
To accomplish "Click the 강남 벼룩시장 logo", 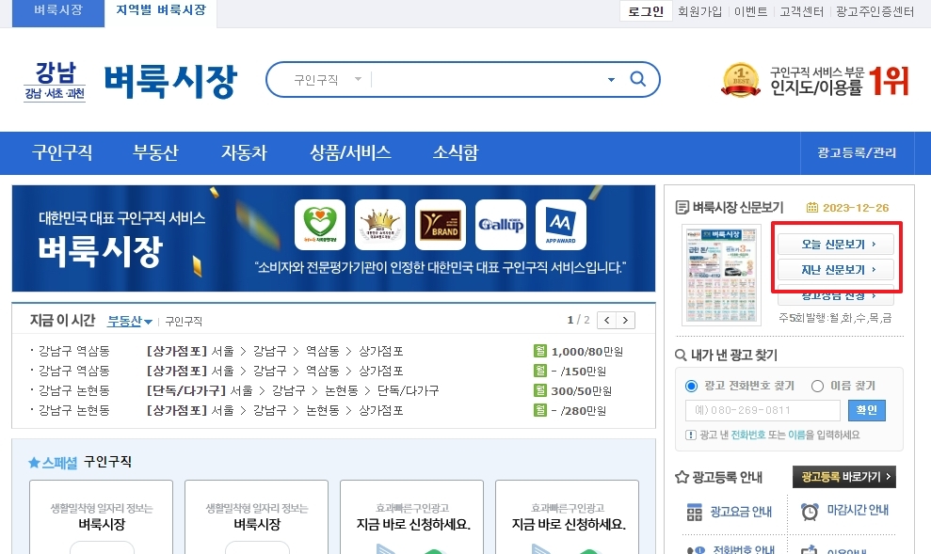I will pyautogui.click(x=131, y=81).
